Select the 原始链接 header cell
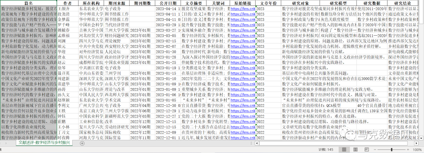Image resolution: width=424 pixels, height=153 pixels. 243,3
